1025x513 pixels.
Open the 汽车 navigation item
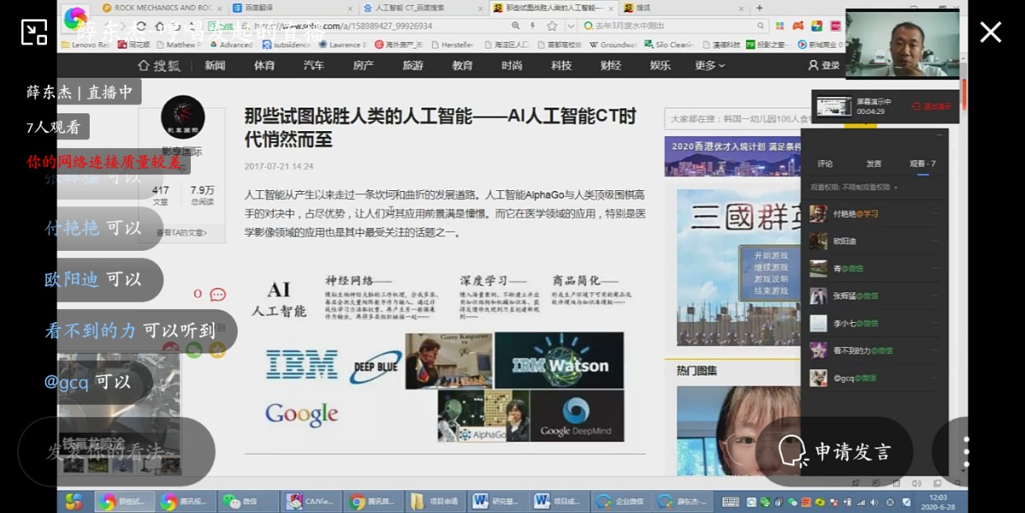tap(314, 66)
